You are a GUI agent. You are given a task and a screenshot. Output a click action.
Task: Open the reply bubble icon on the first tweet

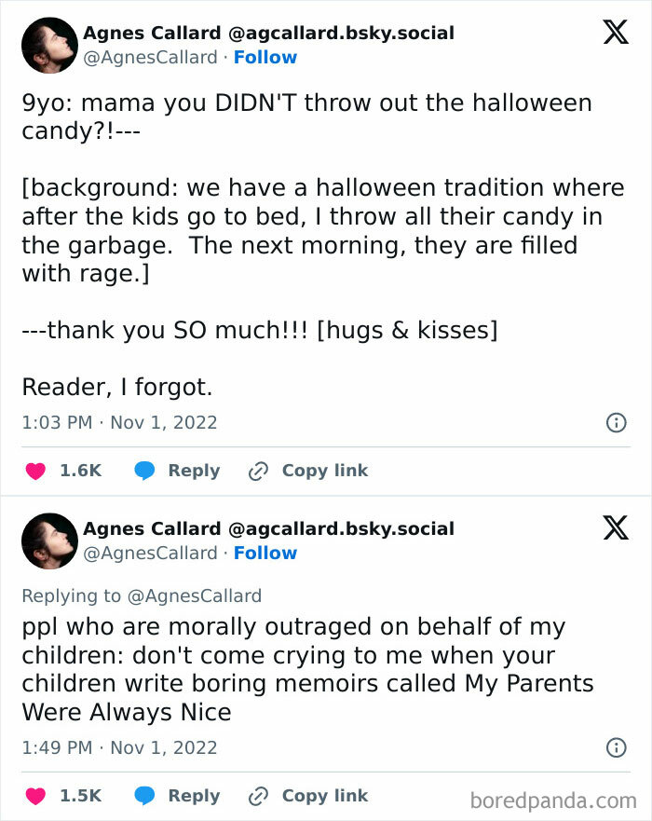click(144, 471)
